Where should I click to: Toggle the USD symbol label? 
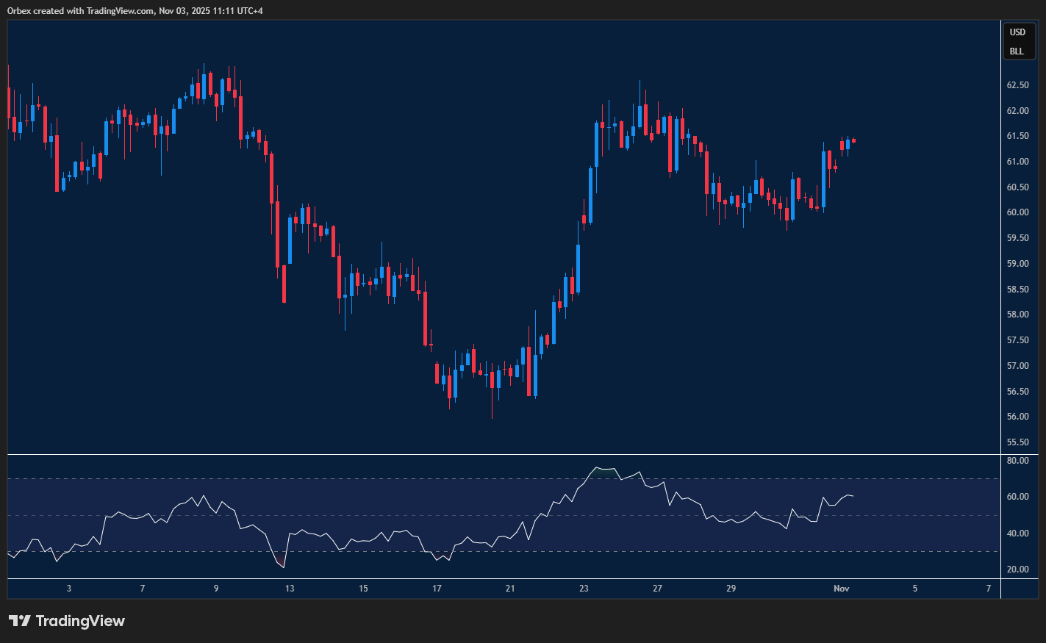[x=1019, y=32]
